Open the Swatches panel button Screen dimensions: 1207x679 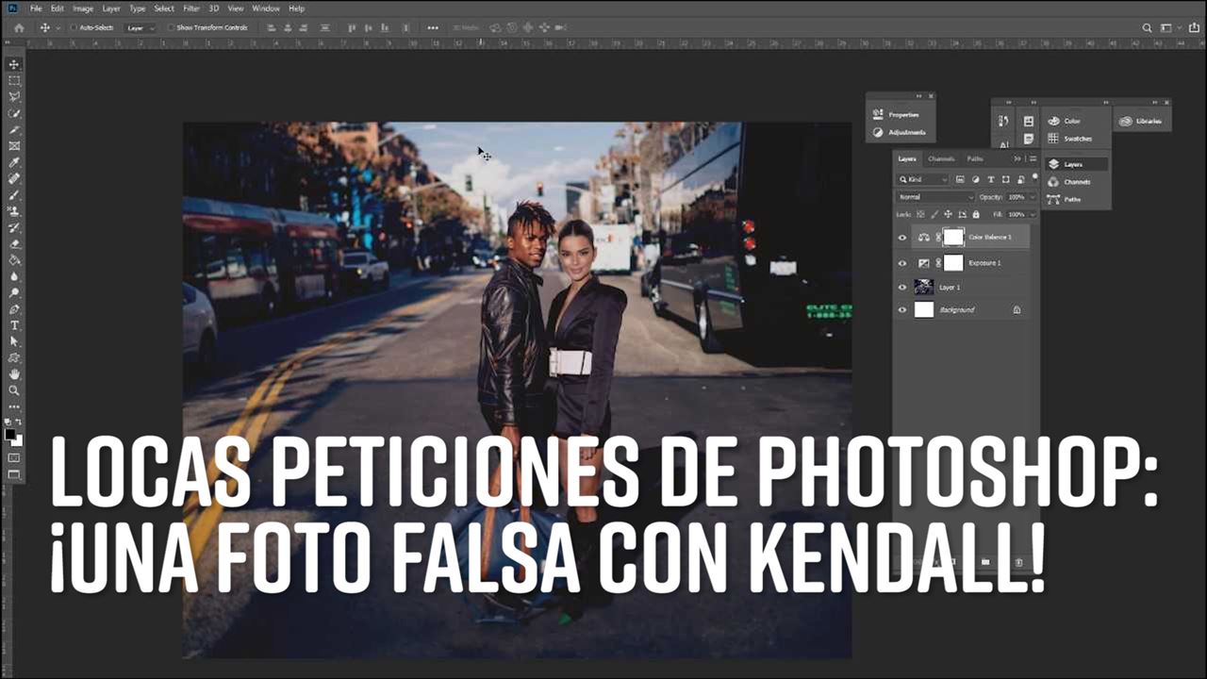(1069, 139)
